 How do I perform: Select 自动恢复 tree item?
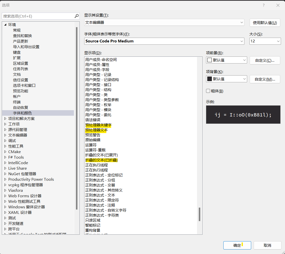pos(21,107)
